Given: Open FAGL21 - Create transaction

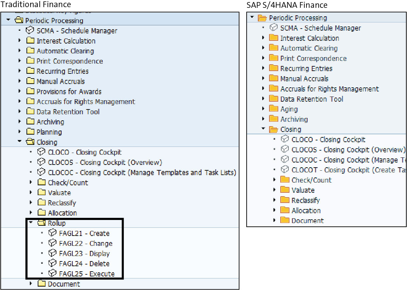Looking at the screenshot, I should click(84, 233).
